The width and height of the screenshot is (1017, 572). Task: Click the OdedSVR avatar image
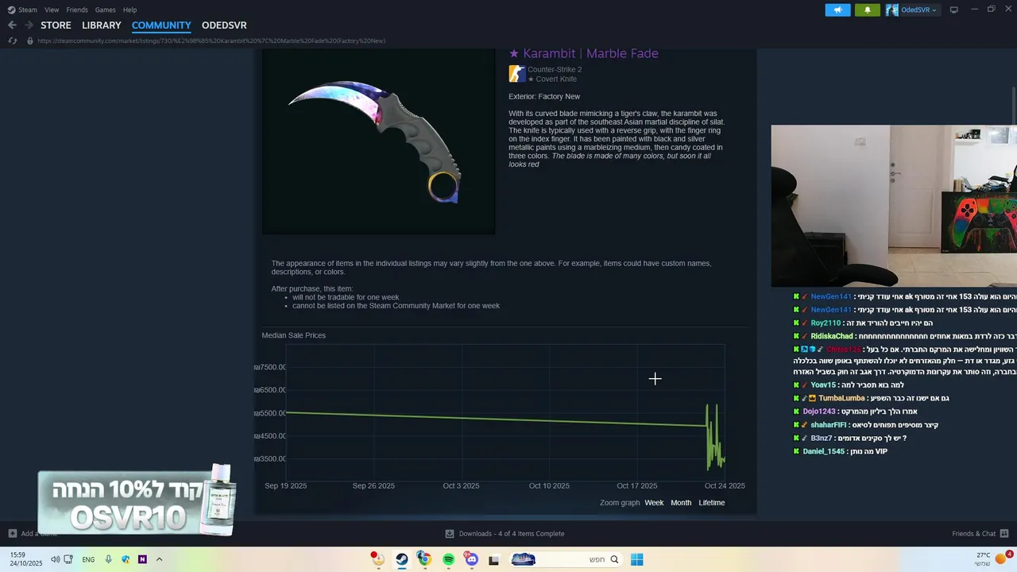(892, 10)
